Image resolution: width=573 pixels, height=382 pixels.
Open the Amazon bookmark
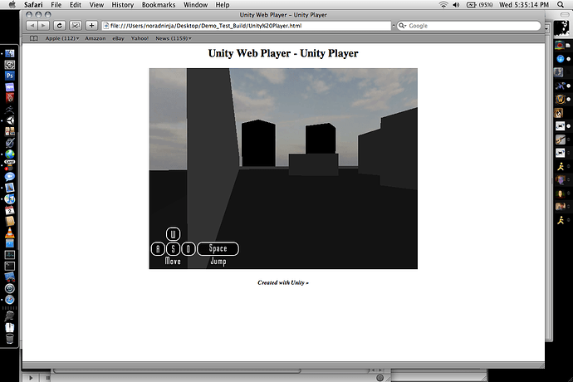click(x=95, y=38)
